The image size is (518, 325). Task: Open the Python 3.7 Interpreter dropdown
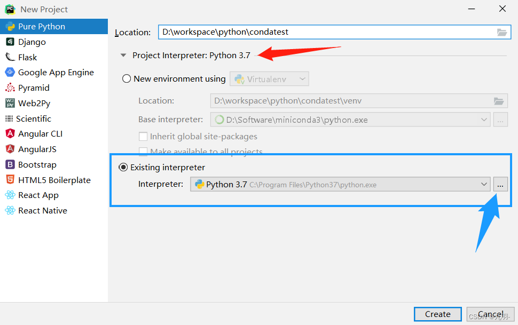click(341, 184)
